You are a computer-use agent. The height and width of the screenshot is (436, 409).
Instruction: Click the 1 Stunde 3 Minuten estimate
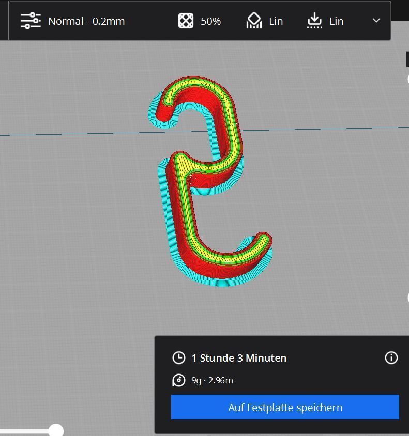click(239, 358)
